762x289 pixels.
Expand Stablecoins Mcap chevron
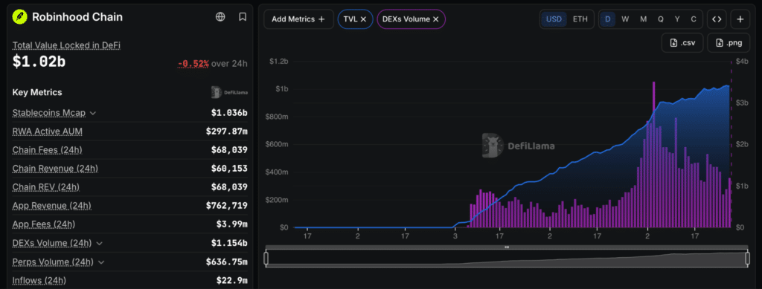(93, 113)
